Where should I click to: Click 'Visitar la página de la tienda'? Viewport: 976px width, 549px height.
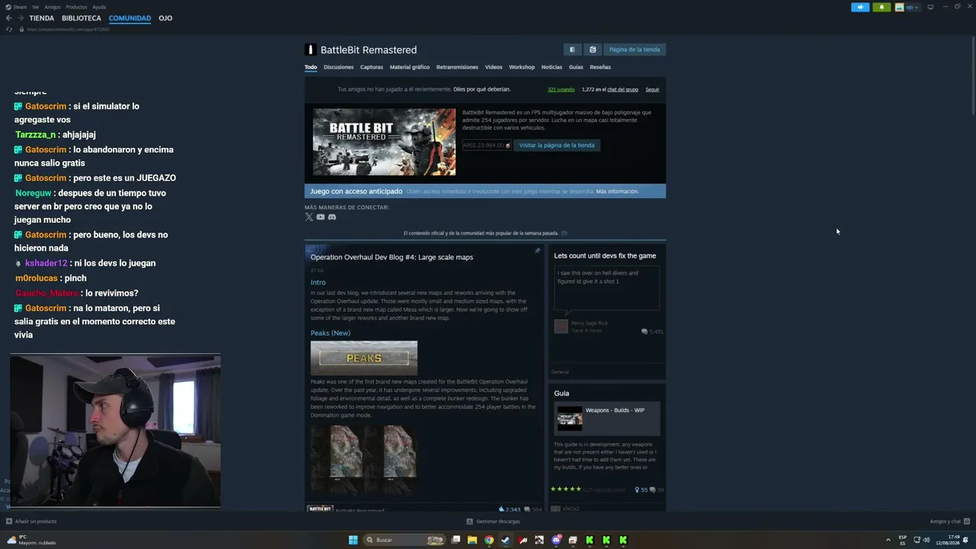pos(557,145)
